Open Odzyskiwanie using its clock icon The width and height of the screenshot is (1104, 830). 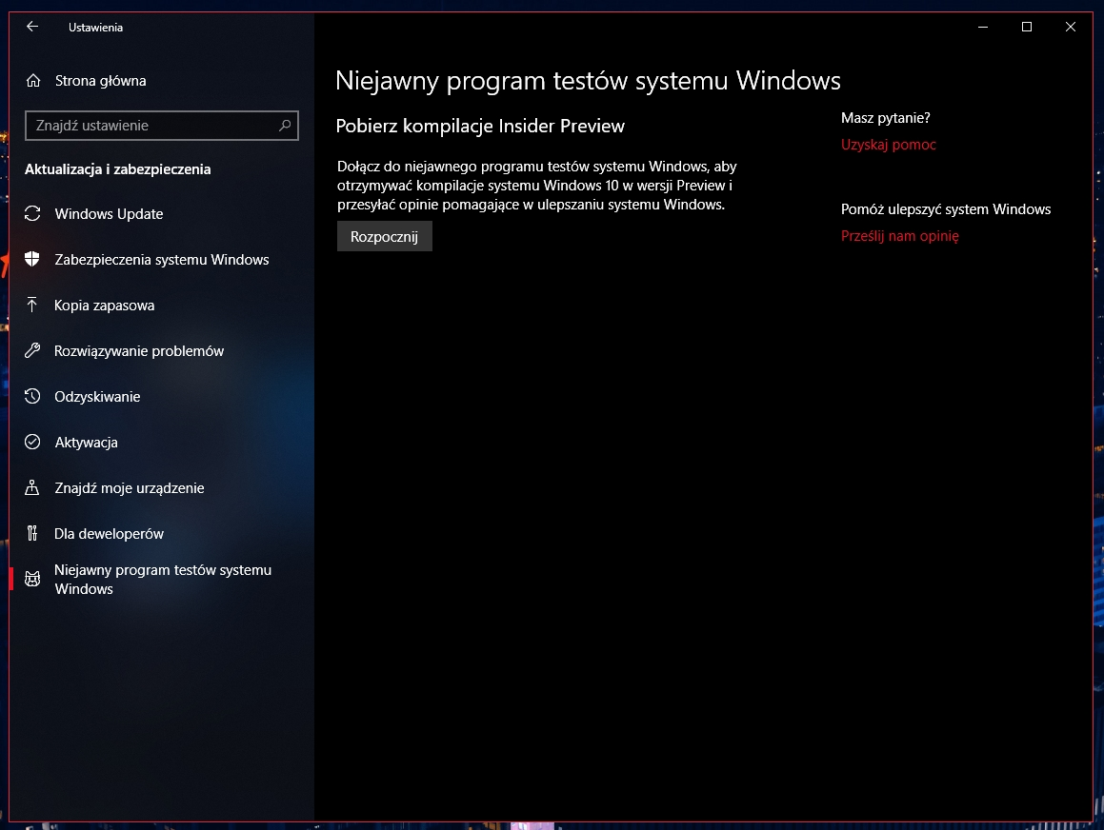[33, 396]
